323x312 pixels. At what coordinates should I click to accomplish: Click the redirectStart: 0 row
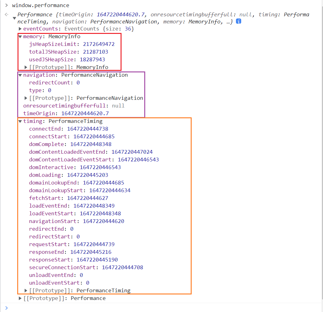[x=54, y=237]
